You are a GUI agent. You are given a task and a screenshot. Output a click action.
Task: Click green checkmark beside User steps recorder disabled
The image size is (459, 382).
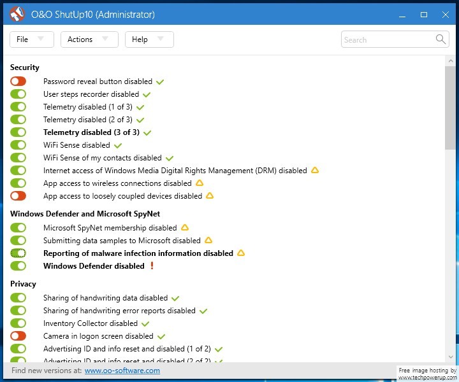(x=147, y=95)
